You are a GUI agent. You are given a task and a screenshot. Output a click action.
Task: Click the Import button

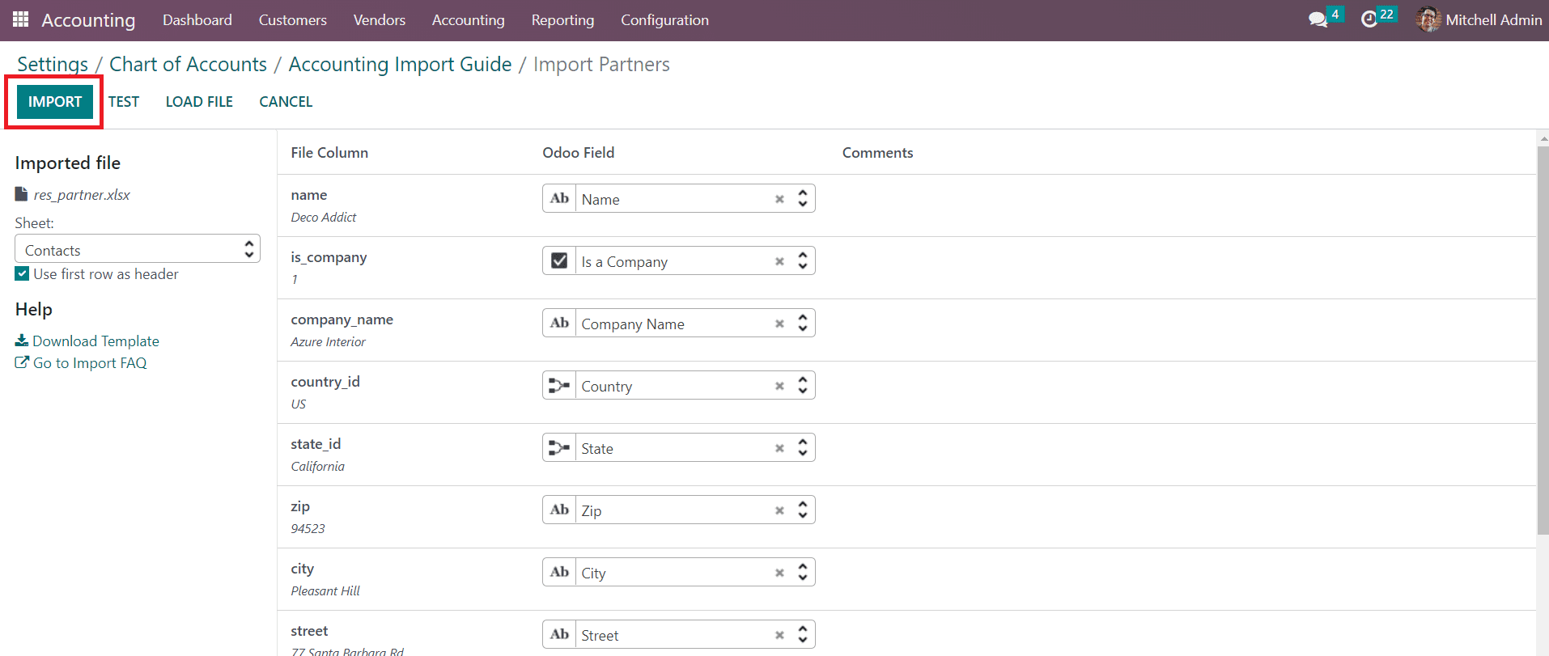pos(55,102)
